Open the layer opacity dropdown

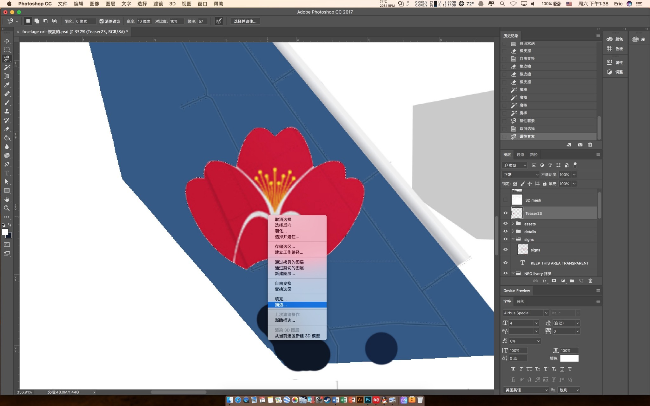[574, 174]
